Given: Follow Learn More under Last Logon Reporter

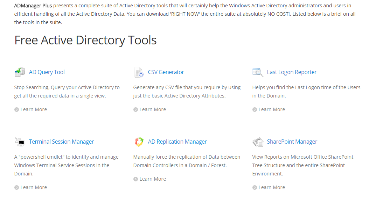Looking at the screenshot, I should pos(272,109).
